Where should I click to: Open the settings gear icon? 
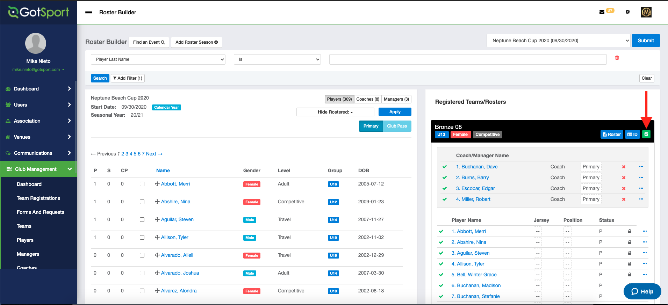pos(628,12)
